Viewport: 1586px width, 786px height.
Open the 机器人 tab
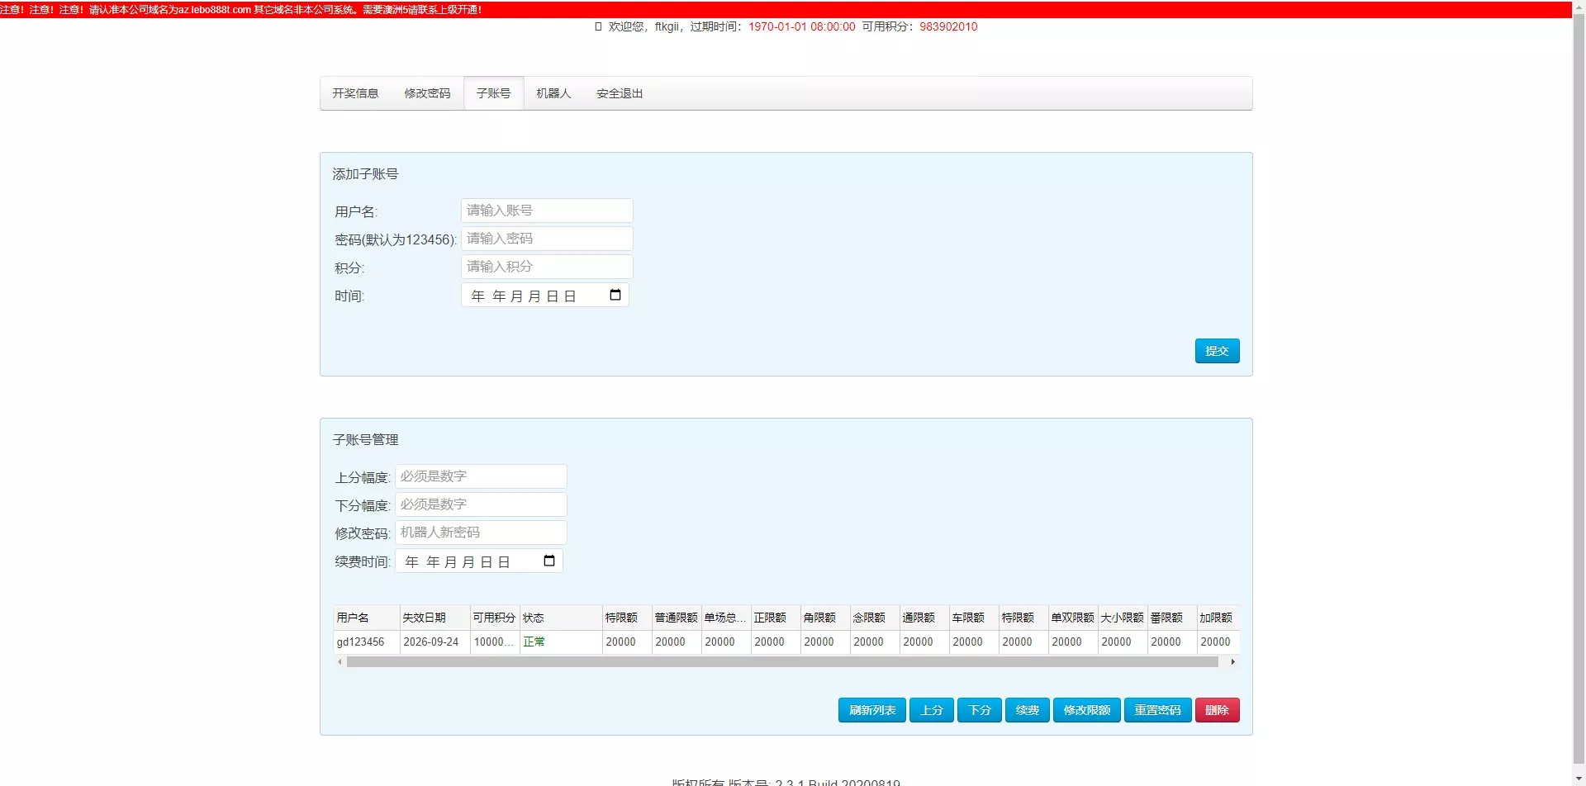(x=553, y=93)
